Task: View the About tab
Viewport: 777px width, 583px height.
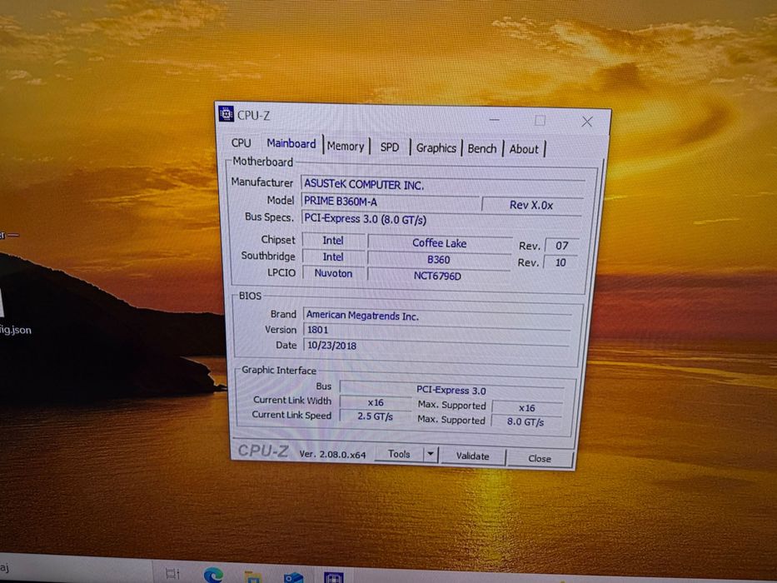Action: [524, 149]
